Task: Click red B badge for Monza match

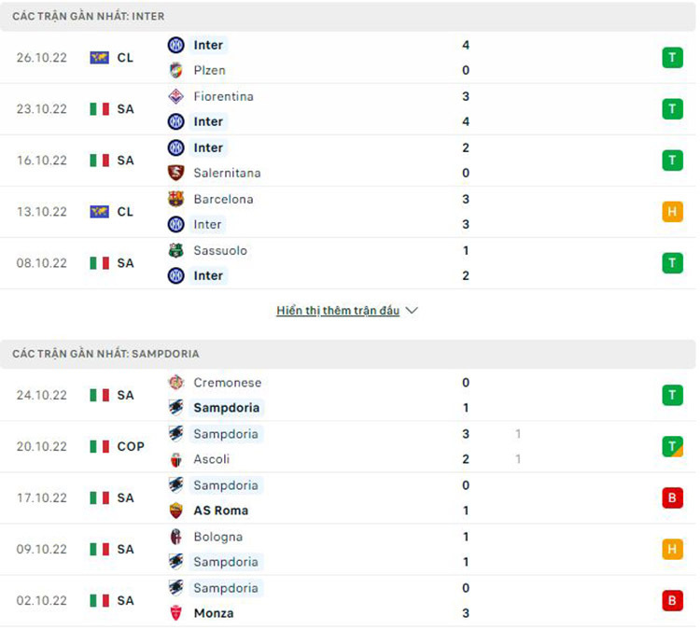Action: point(672,601)
